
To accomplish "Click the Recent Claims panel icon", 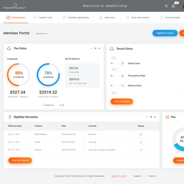I will (x=112, y=49).
